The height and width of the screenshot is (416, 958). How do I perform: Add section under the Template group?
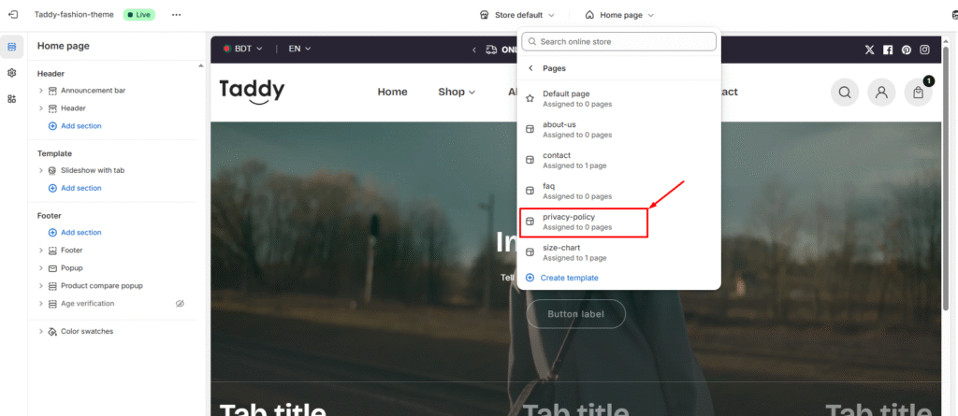click(x=80, y=188)
